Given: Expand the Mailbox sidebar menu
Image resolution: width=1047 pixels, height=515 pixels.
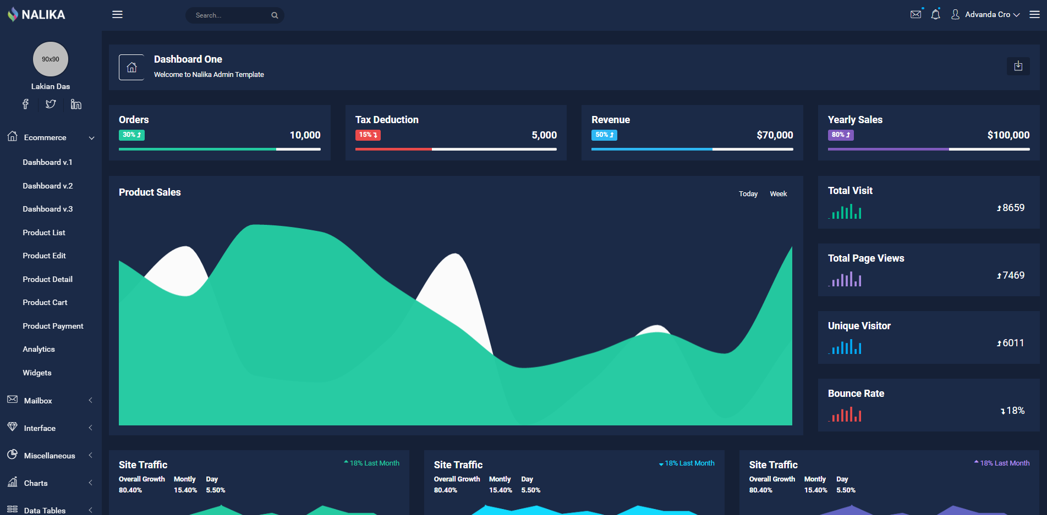Looking at the screenshot, I should pos(51,401).
